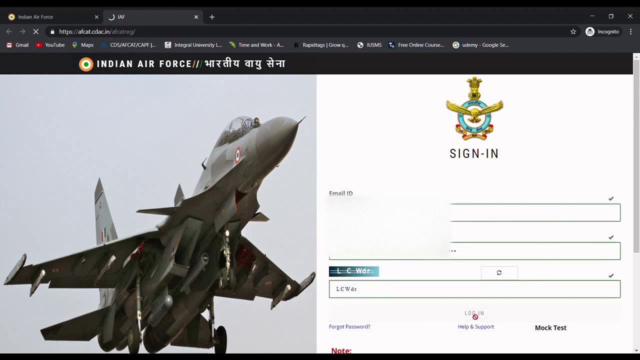Focus the captcha text input field

tap(474, 289)
